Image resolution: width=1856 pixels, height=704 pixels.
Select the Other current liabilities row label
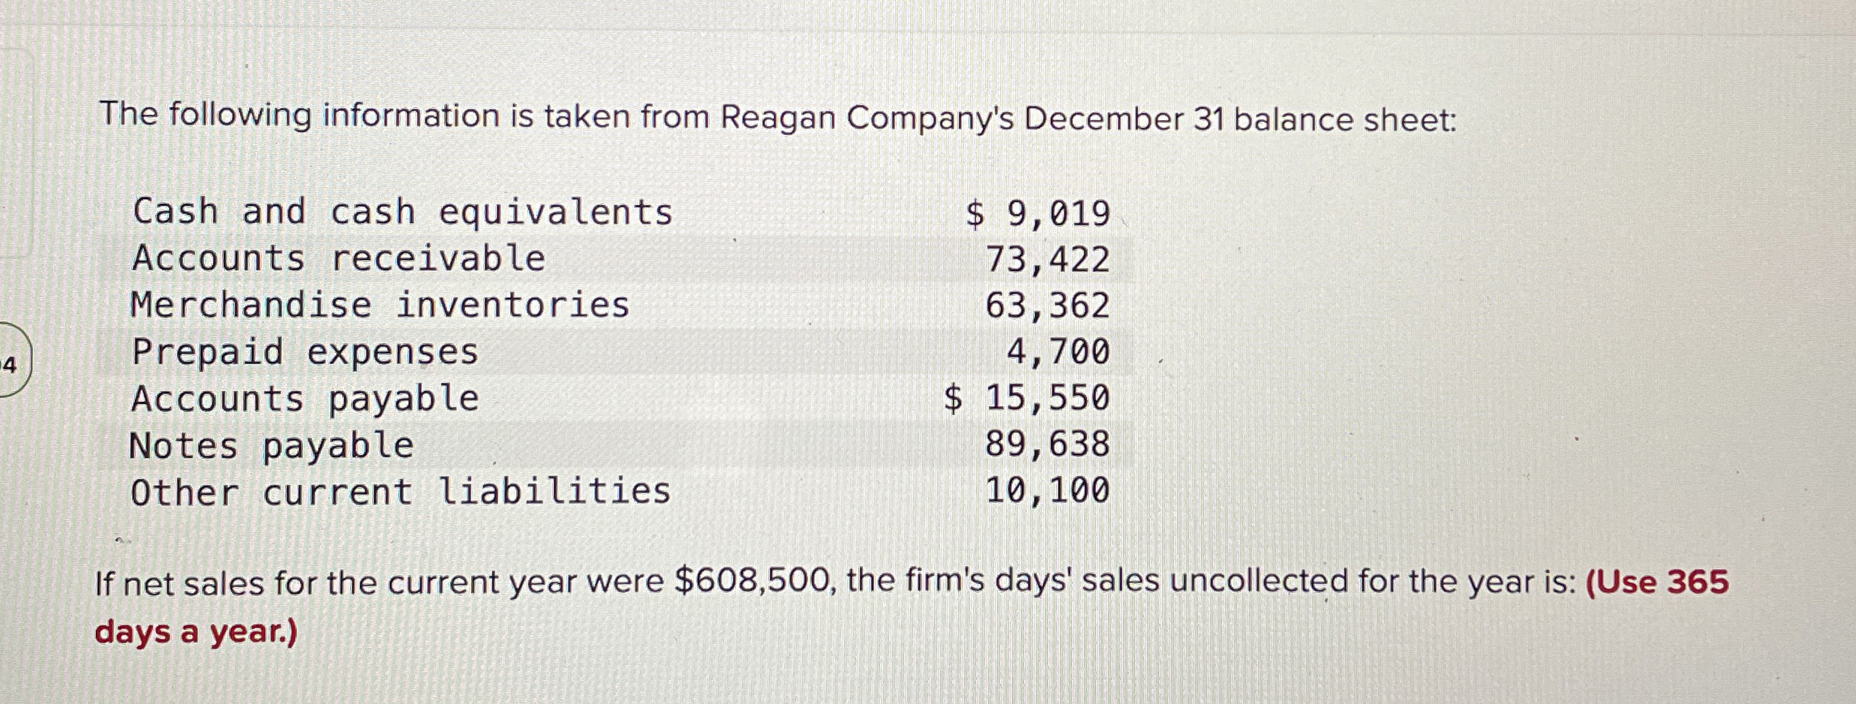(x=401, y=492)
